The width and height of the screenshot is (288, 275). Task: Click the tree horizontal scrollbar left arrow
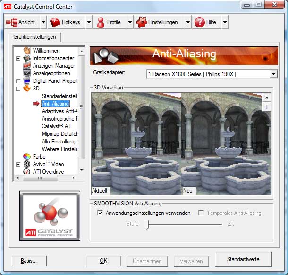18,178
